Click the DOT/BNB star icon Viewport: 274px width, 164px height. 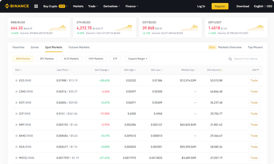[x=17, y=103]
